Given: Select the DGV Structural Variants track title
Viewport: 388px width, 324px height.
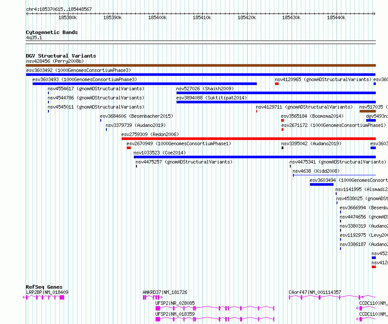Looking at the screenshot, I should [x=61, y=56].
